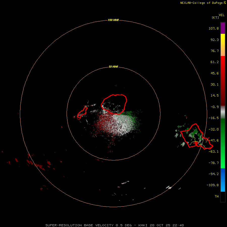This screenshot has height=227, width=227.
Task: Click the 50 NMI range ring label
Action: tap(113, 67)
